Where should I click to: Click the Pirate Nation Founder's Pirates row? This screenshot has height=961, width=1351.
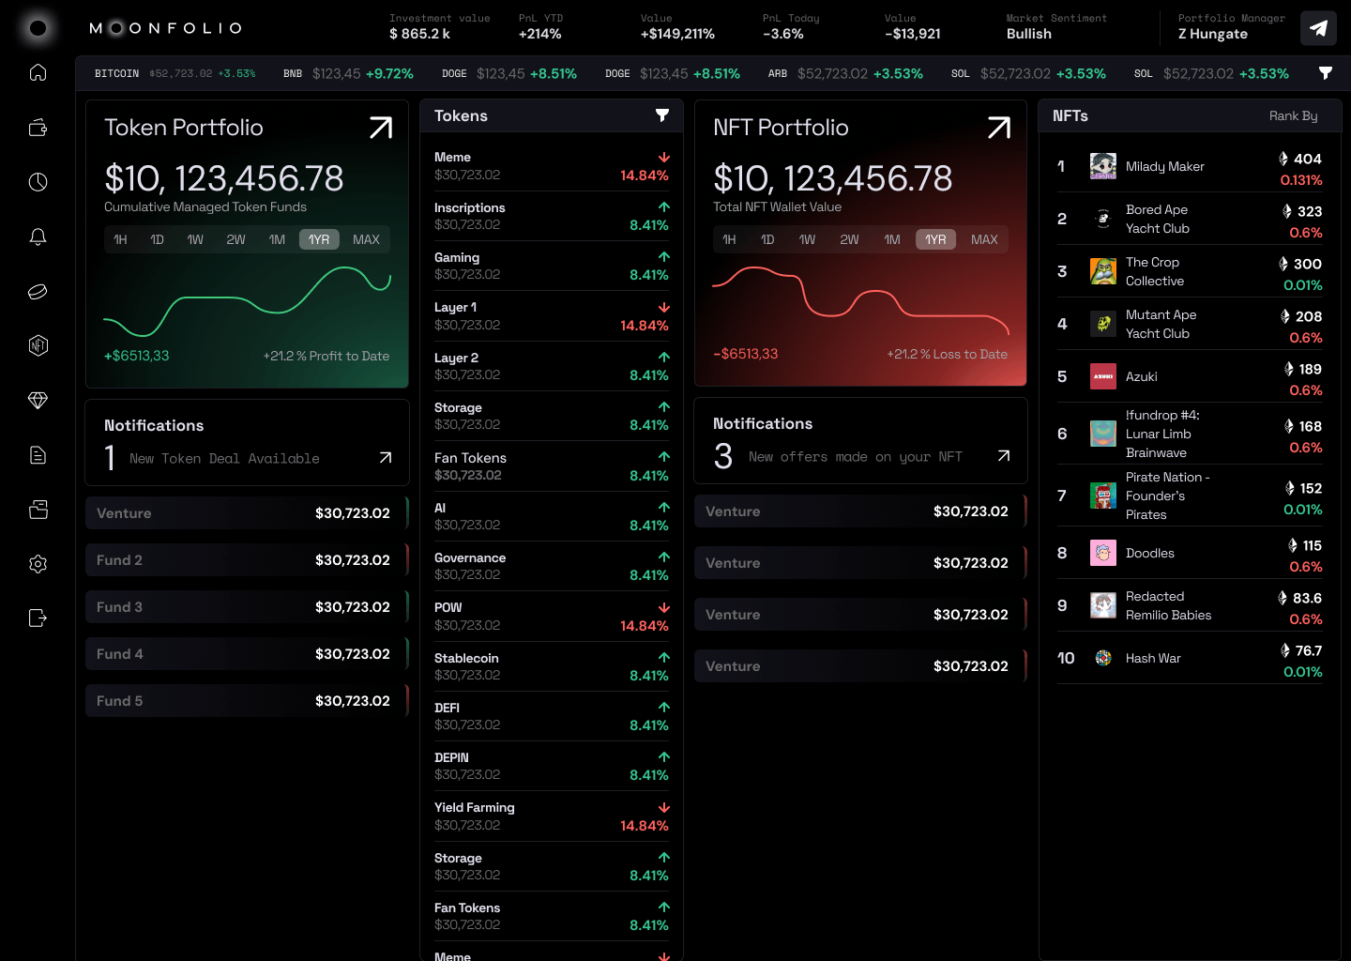[1190, 496]
